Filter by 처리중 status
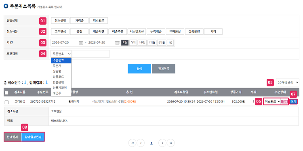The width and height of the screenshot is (303, 151). [x=79, y=21]
